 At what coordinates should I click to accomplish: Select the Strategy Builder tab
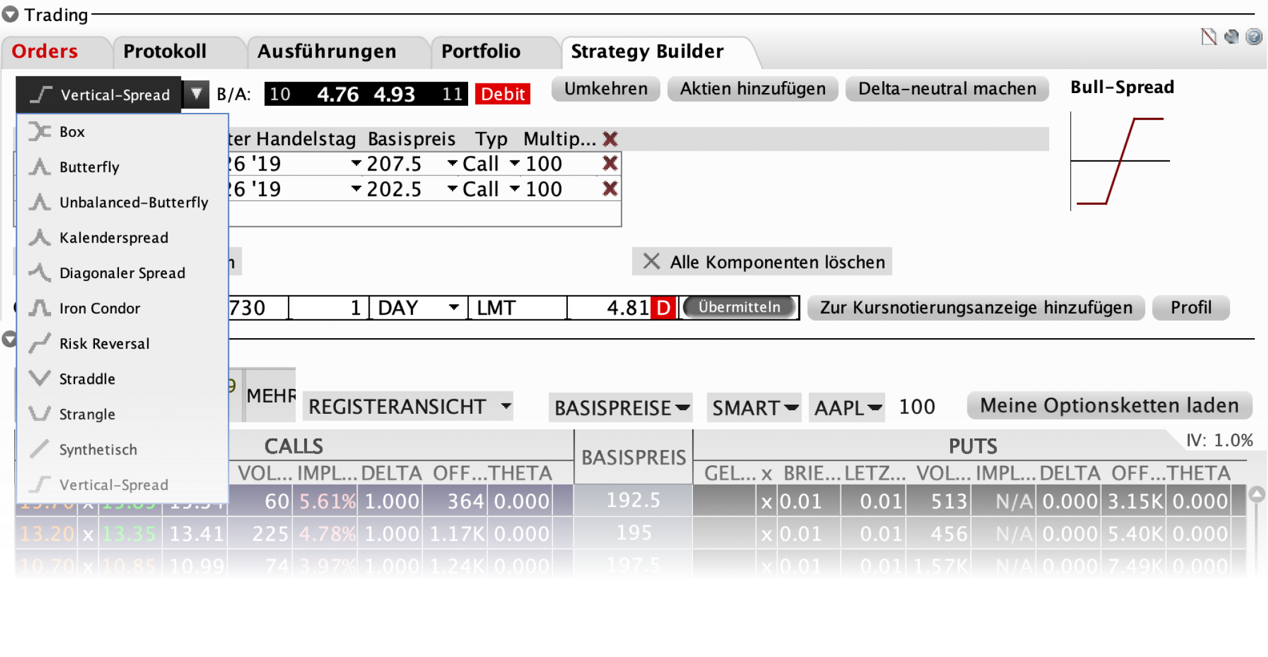click(x=647, y=52)
